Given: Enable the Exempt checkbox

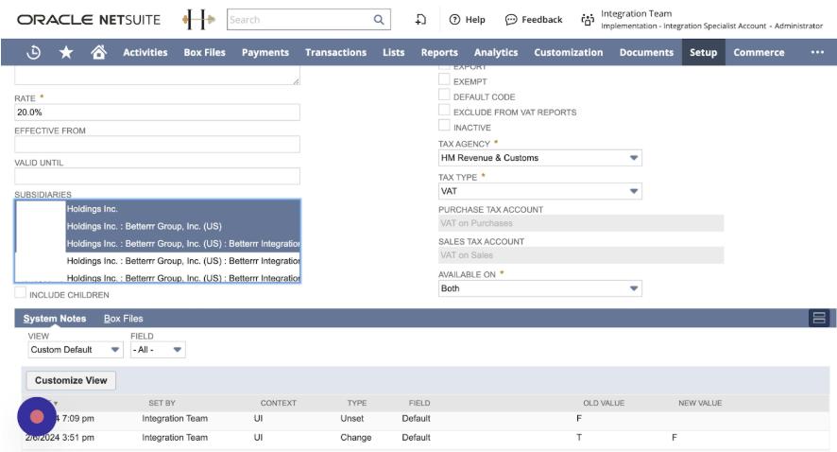Looking at the screenshot, I should pos(444,81).
